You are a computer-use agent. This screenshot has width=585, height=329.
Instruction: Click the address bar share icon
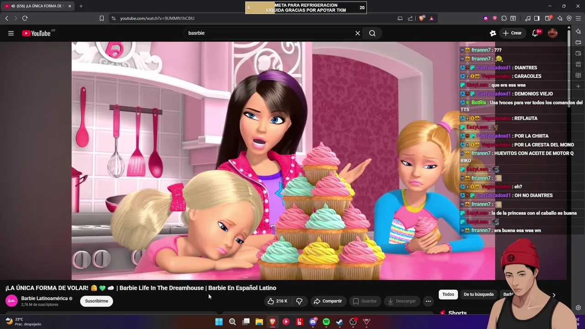(x=410, y=18)
